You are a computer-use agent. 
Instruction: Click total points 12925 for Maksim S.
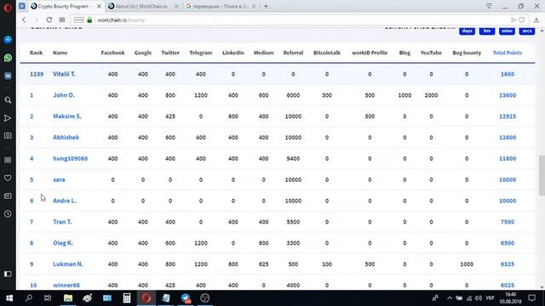tap(508, 116)
